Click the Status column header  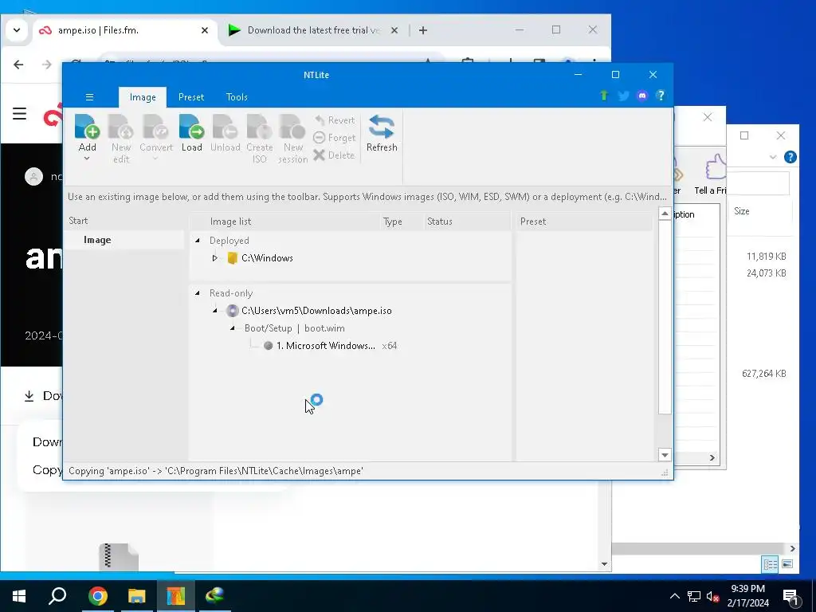440,222
